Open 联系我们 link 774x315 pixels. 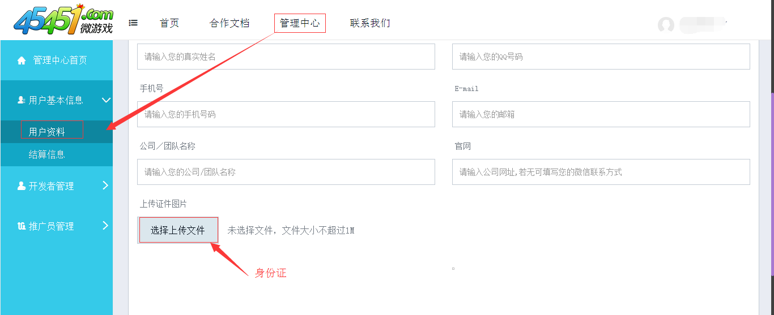pos(370,23)
